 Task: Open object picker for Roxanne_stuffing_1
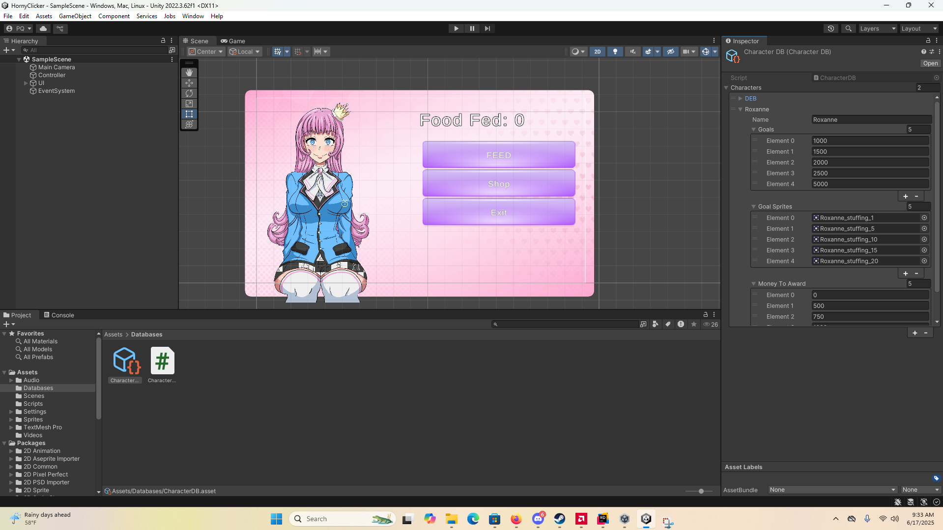[924, 218]
